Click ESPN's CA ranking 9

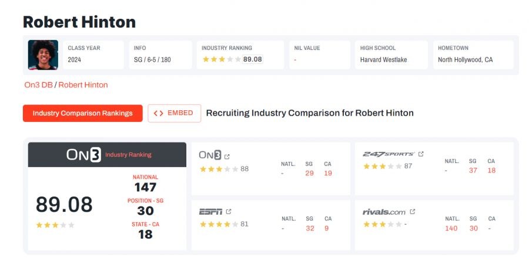327,228
